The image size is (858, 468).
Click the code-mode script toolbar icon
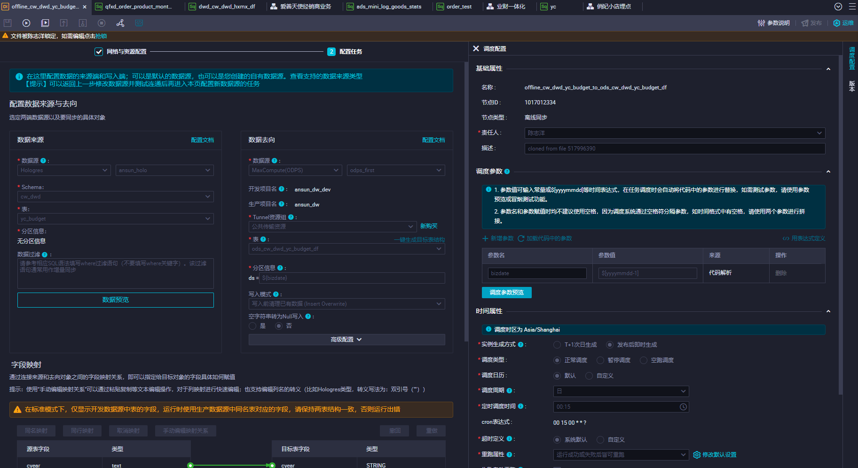coord(139,23)
